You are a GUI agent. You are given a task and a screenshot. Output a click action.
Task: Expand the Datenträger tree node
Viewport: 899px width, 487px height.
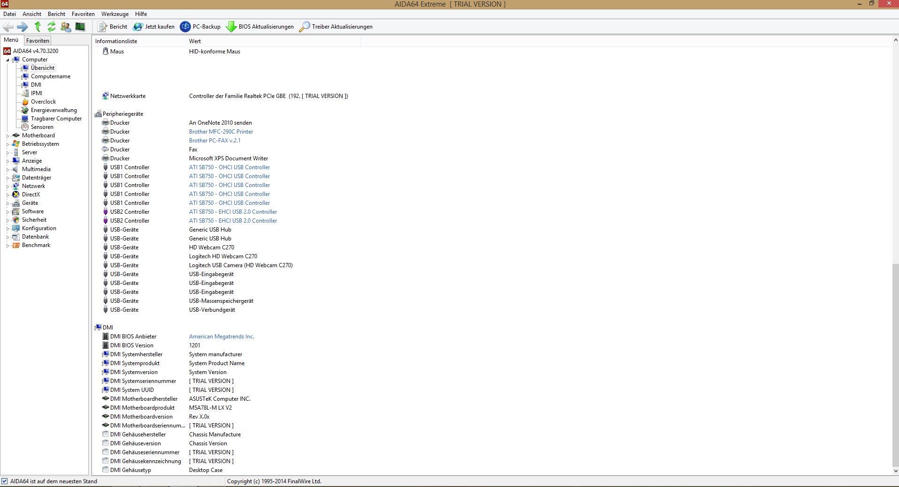(x=8, y=178)
